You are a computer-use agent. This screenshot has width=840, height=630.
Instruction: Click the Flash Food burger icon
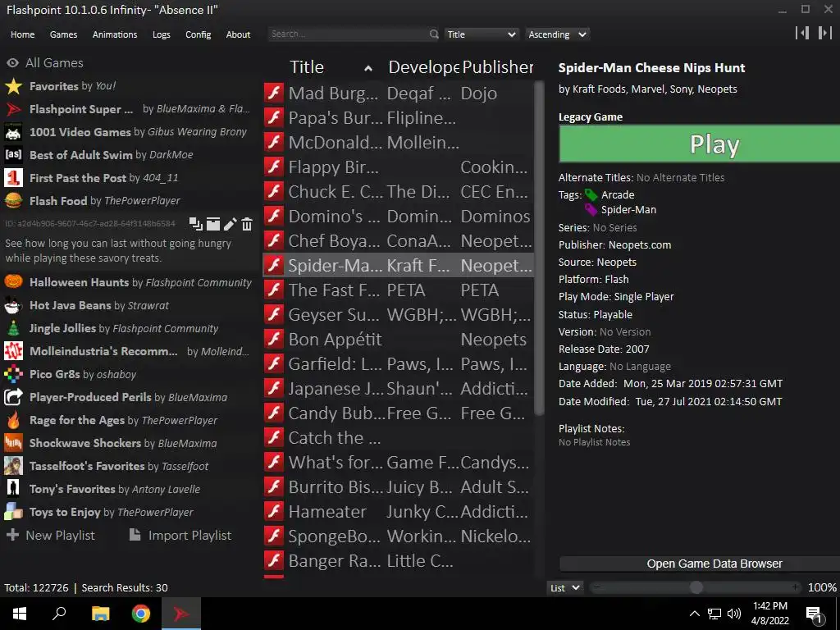13,201
